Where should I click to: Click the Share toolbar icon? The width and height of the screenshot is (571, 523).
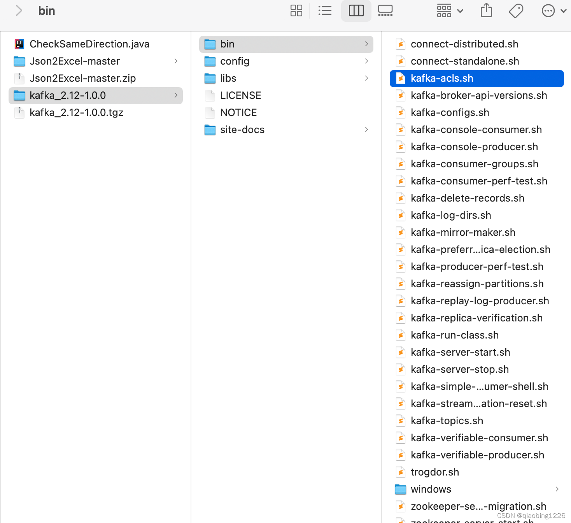pos(486,11)
